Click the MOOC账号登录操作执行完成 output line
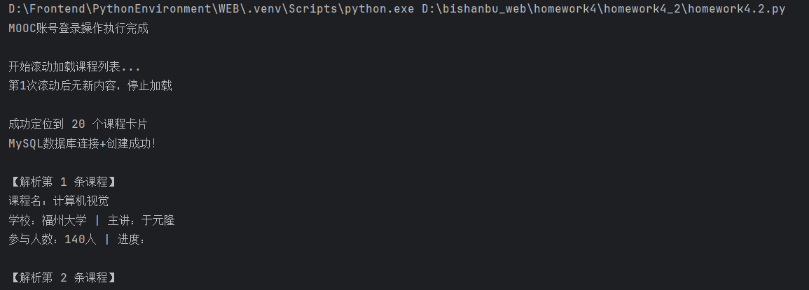809x290 pixels. point(78,29)
